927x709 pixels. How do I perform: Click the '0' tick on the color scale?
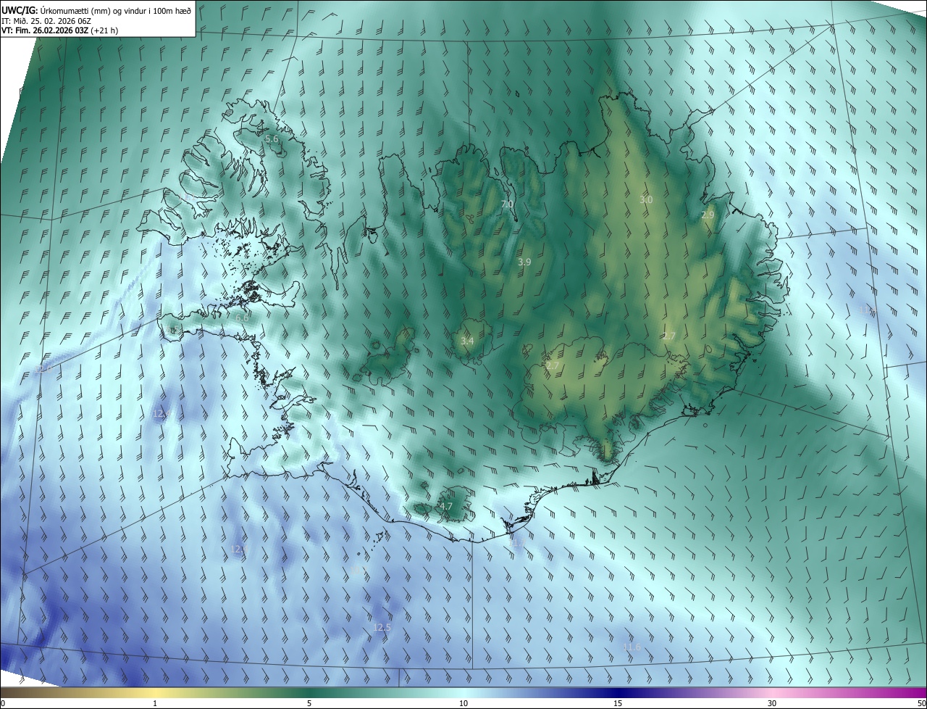(3, 703)
